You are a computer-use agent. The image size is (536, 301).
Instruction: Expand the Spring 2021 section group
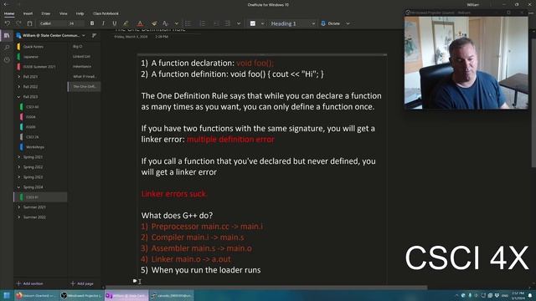click(x=18, y=157)
